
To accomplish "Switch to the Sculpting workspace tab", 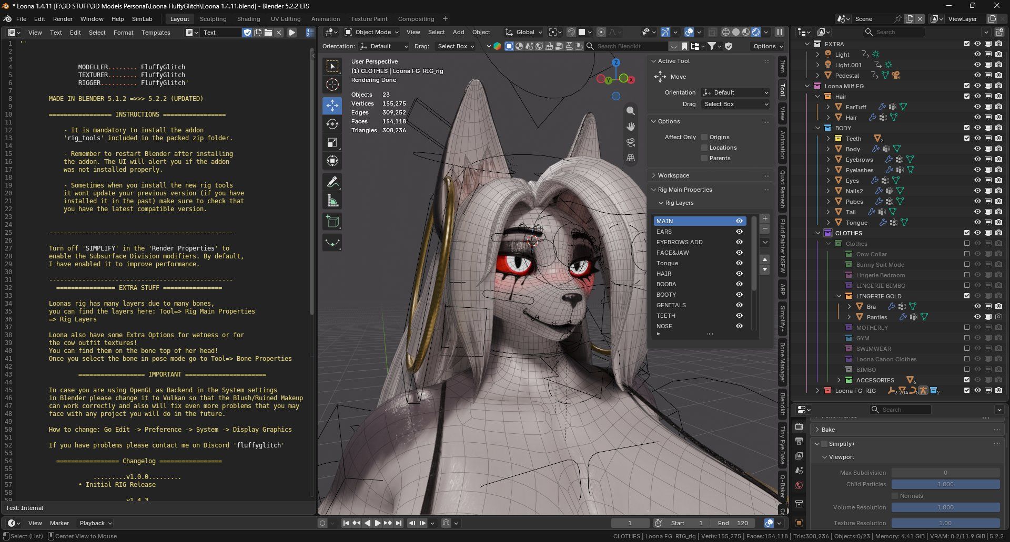I will 213,19.
